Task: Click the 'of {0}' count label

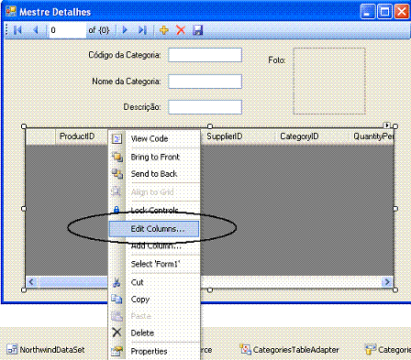Action: pos(98,30)
